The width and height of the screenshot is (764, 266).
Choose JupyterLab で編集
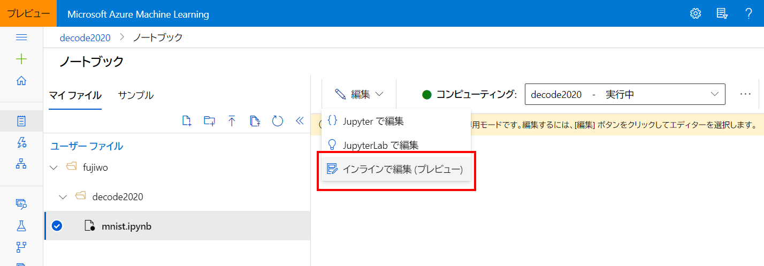[396, 145]
